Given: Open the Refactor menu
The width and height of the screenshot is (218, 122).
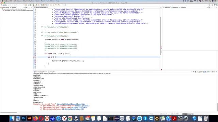Looking at the screenshot, I should [x=25, y=1].
